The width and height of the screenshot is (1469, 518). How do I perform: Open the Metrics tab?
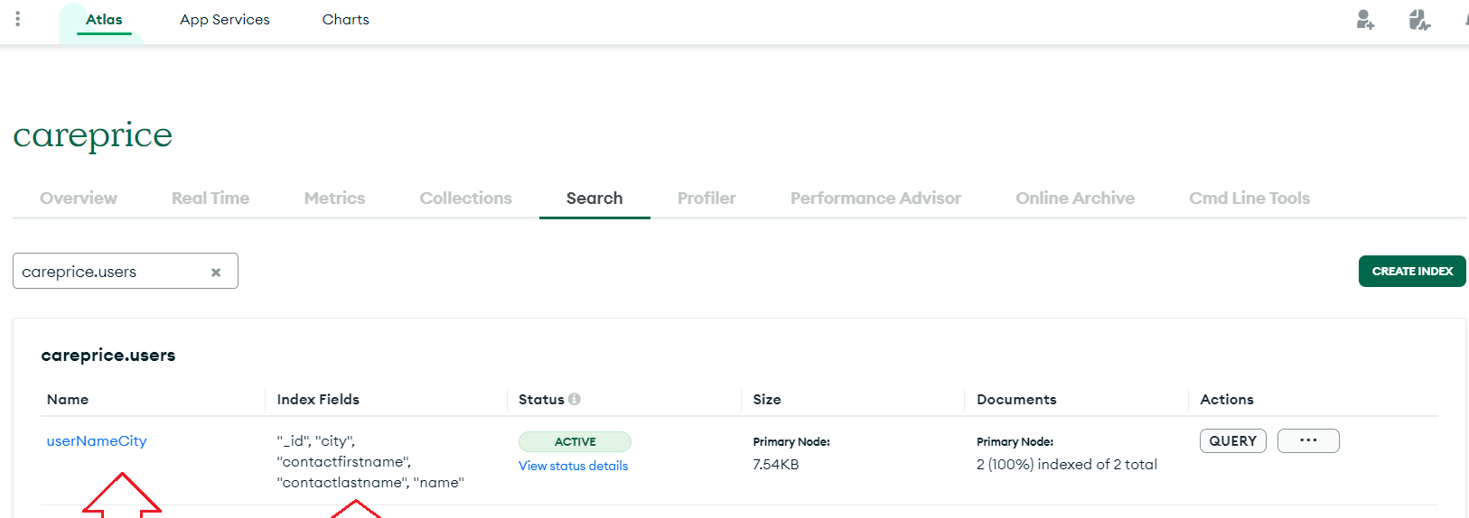[334, 199]
